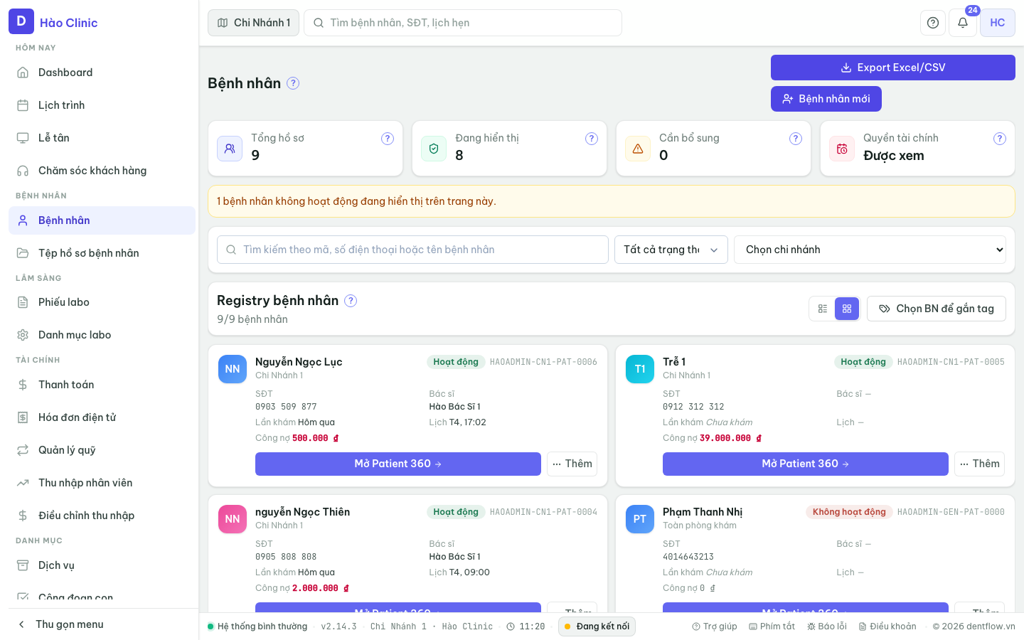1024x640 pixels.
Task: Open Điều khoản link in footer
Action: [x=887, y=626]
